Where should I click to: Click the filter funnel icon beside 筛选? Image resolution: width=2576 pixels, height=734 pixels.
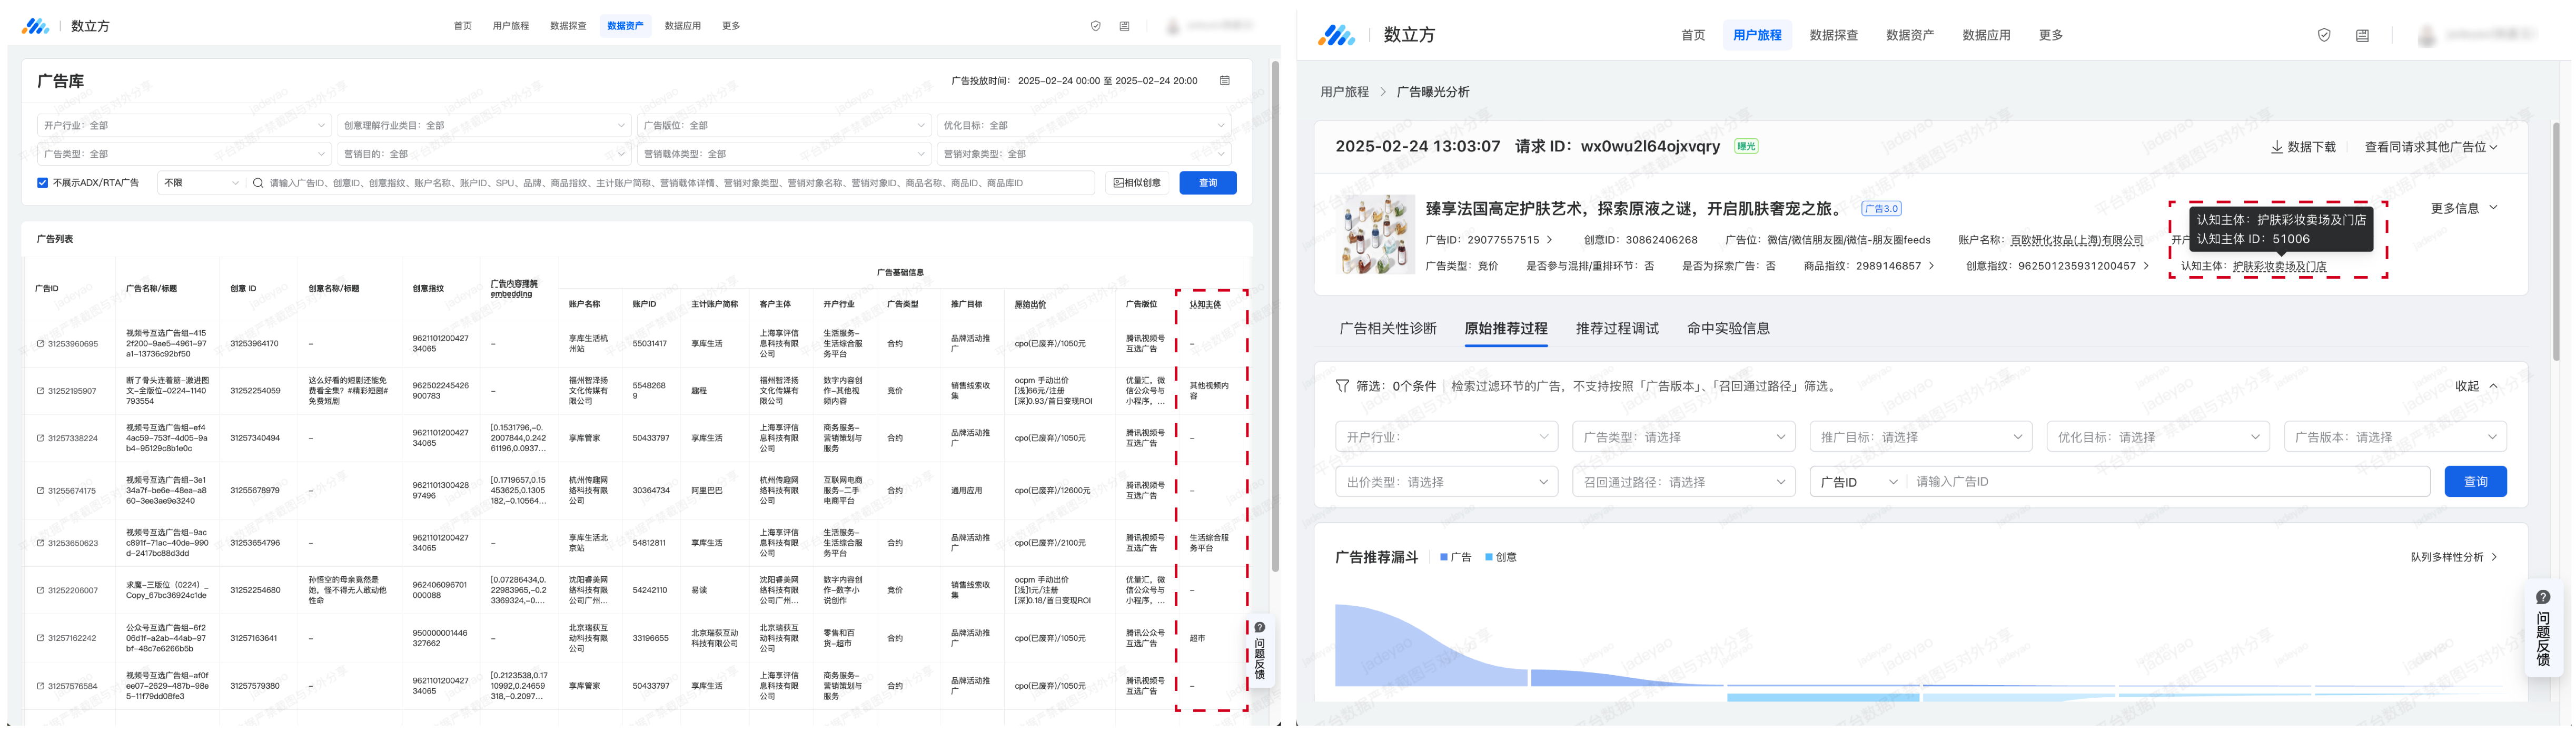click(1342, 385)
